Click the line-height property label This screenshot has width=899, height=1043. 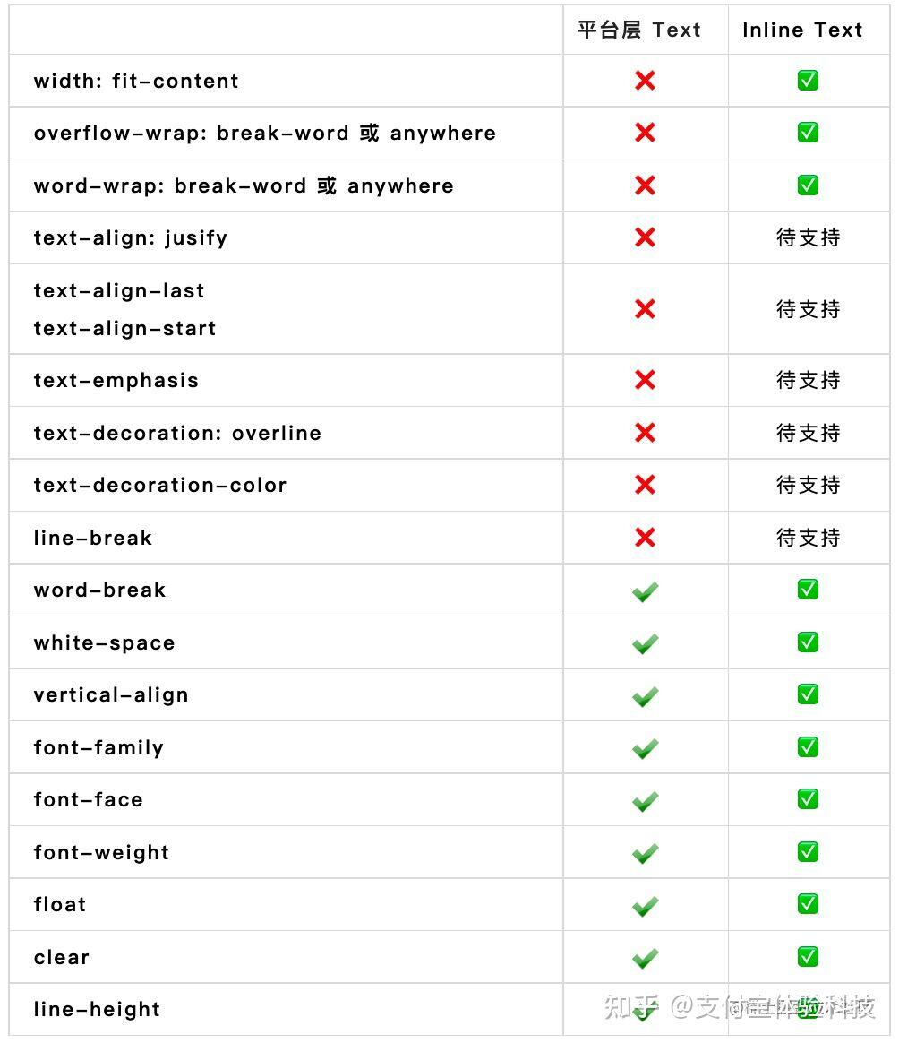coord(97,1010)
